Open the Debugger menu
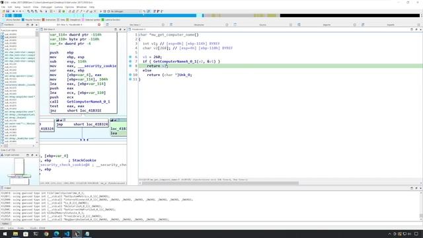Image resolution: width=423 pixels, height=238 pixels. coord(46,7)
